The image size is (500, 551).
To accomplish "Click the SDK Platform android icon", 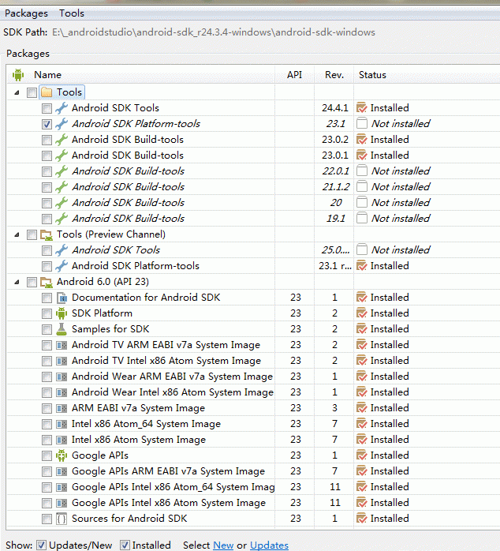I will click(62, 313).
